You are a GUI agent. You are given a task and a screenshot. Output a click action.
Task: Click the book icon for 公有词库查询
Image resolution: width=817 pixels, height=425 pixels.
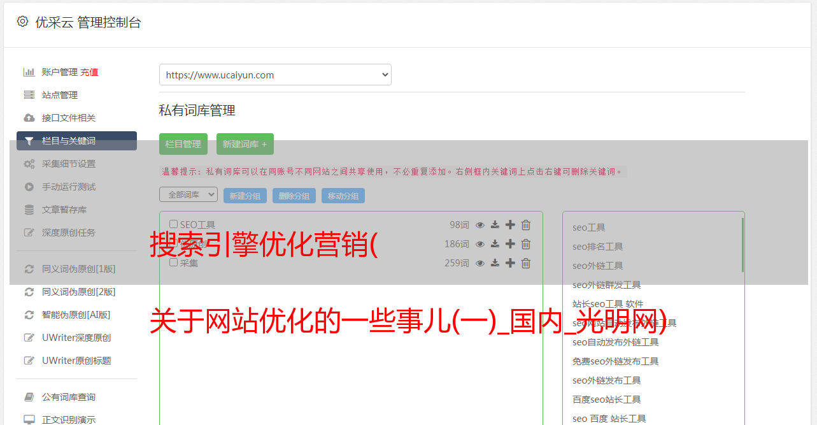click(x=29, y=397)
